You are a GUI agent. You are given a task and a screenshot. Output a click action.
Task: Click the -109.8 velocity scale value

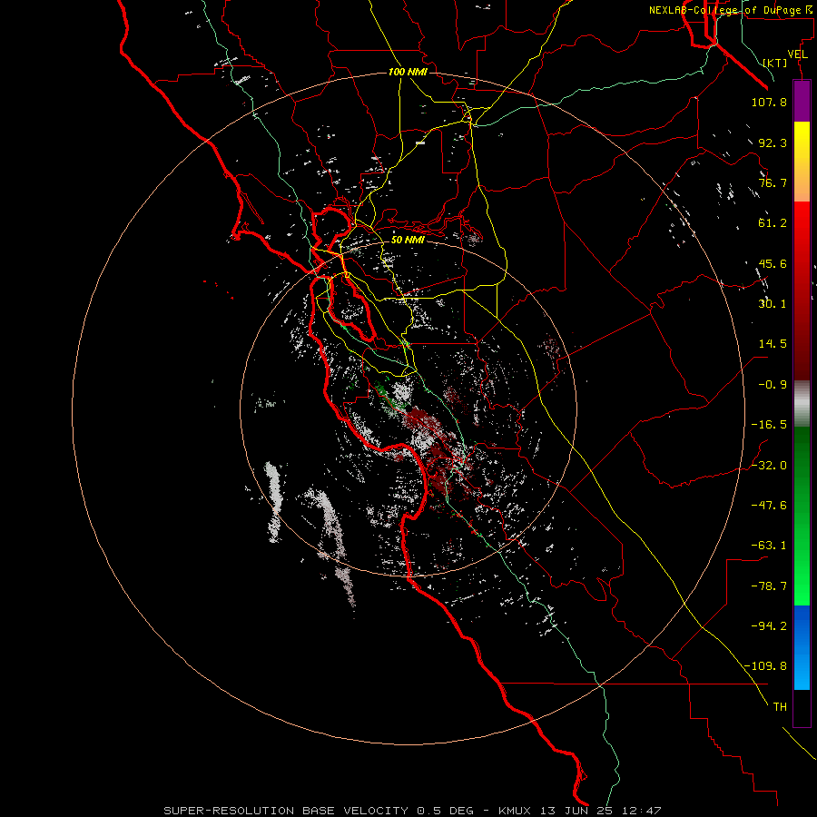pos(765,666)
